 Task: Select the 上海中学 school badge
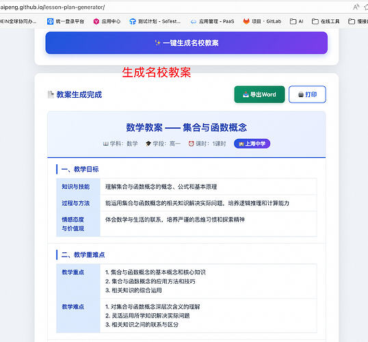(x=252, y=144)
